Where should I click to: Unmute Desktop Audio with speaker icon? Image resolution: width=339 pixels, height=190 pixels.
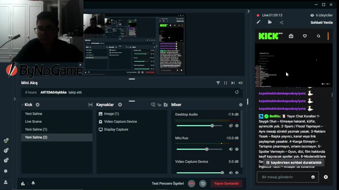click(x=231, y=126)
